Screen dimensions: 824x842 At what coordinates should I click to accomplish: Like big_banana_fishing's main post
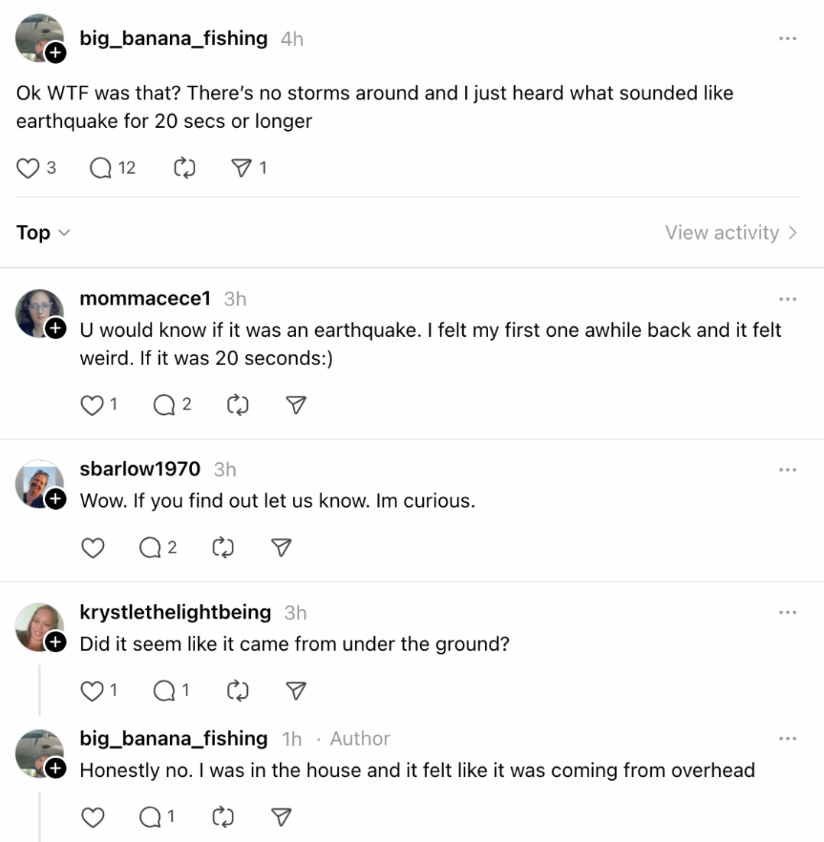[27, 168]
